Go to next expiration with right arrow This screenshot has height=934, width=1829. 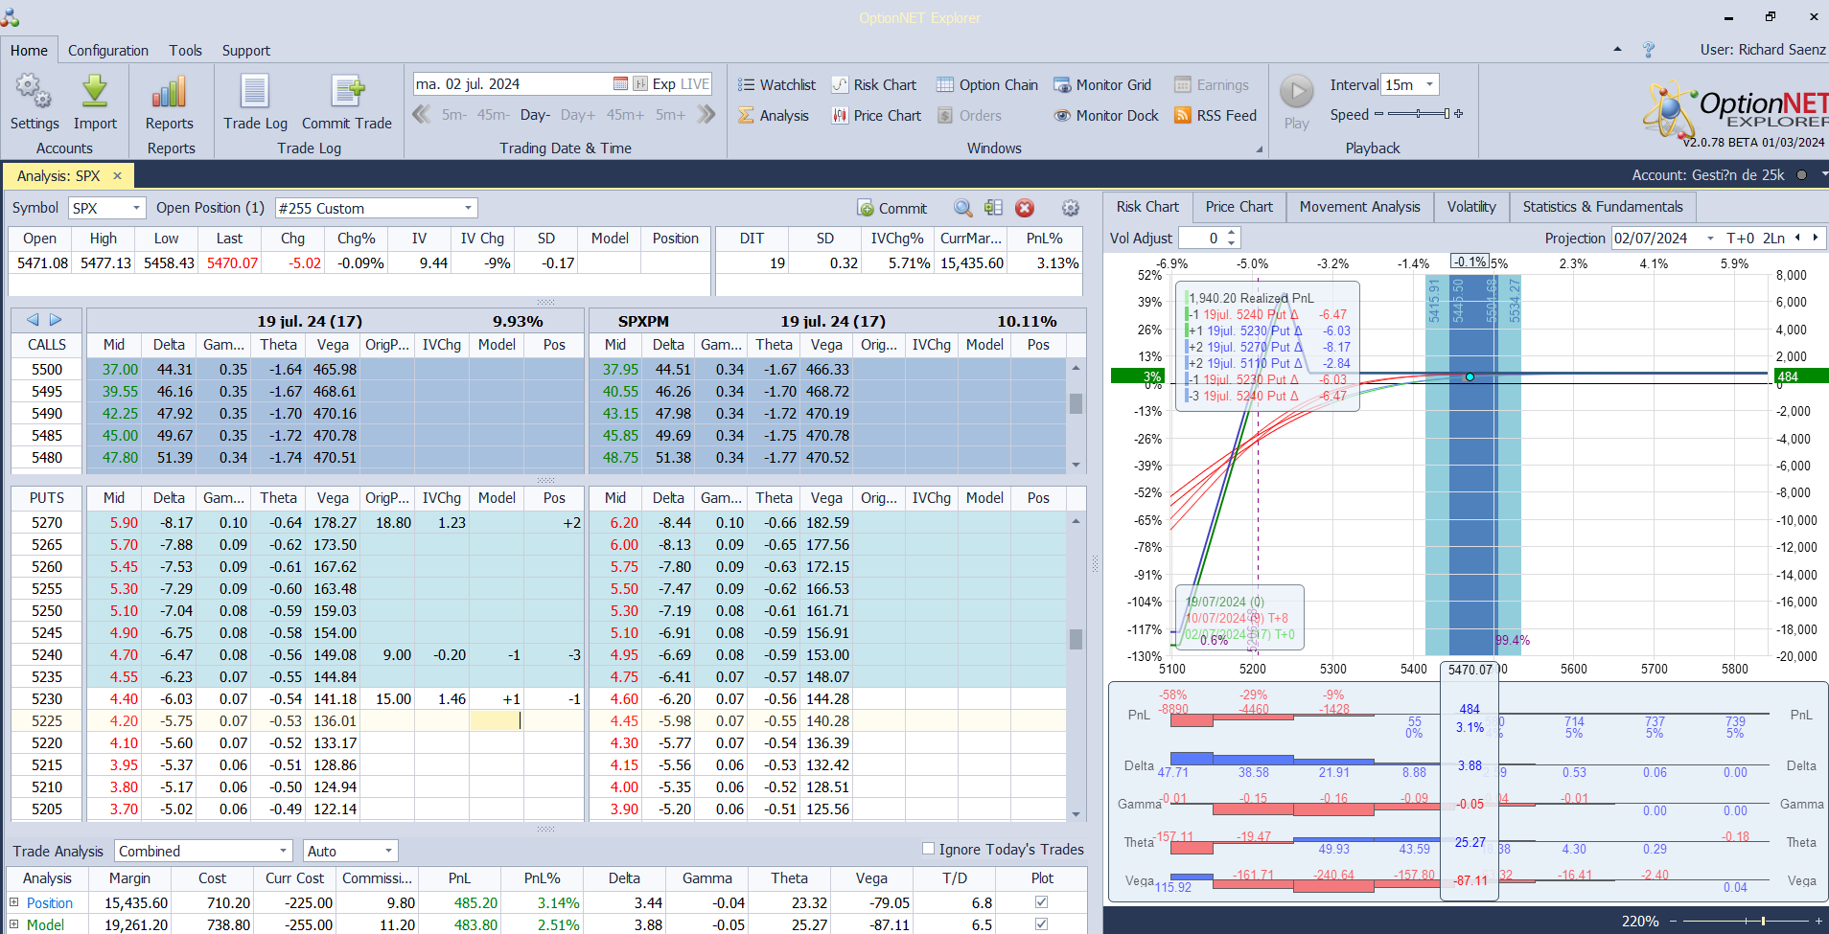[56, 320]
